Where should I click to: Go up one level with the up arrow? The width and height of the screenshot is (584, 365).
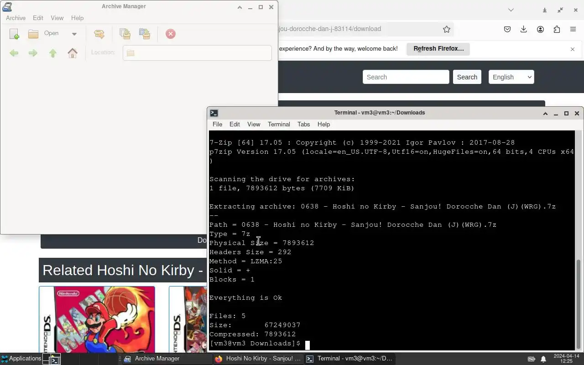click(53, 53)
